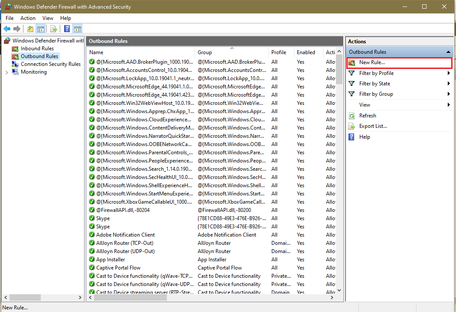Click the rules list horizontal scrollbar thumb
Image resolution: width=456 pixels, height=312 pixels.
click(x=130, y=298)
